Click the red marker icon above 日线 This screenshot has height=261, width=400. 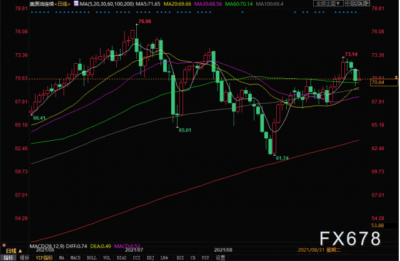coord(4,245)
